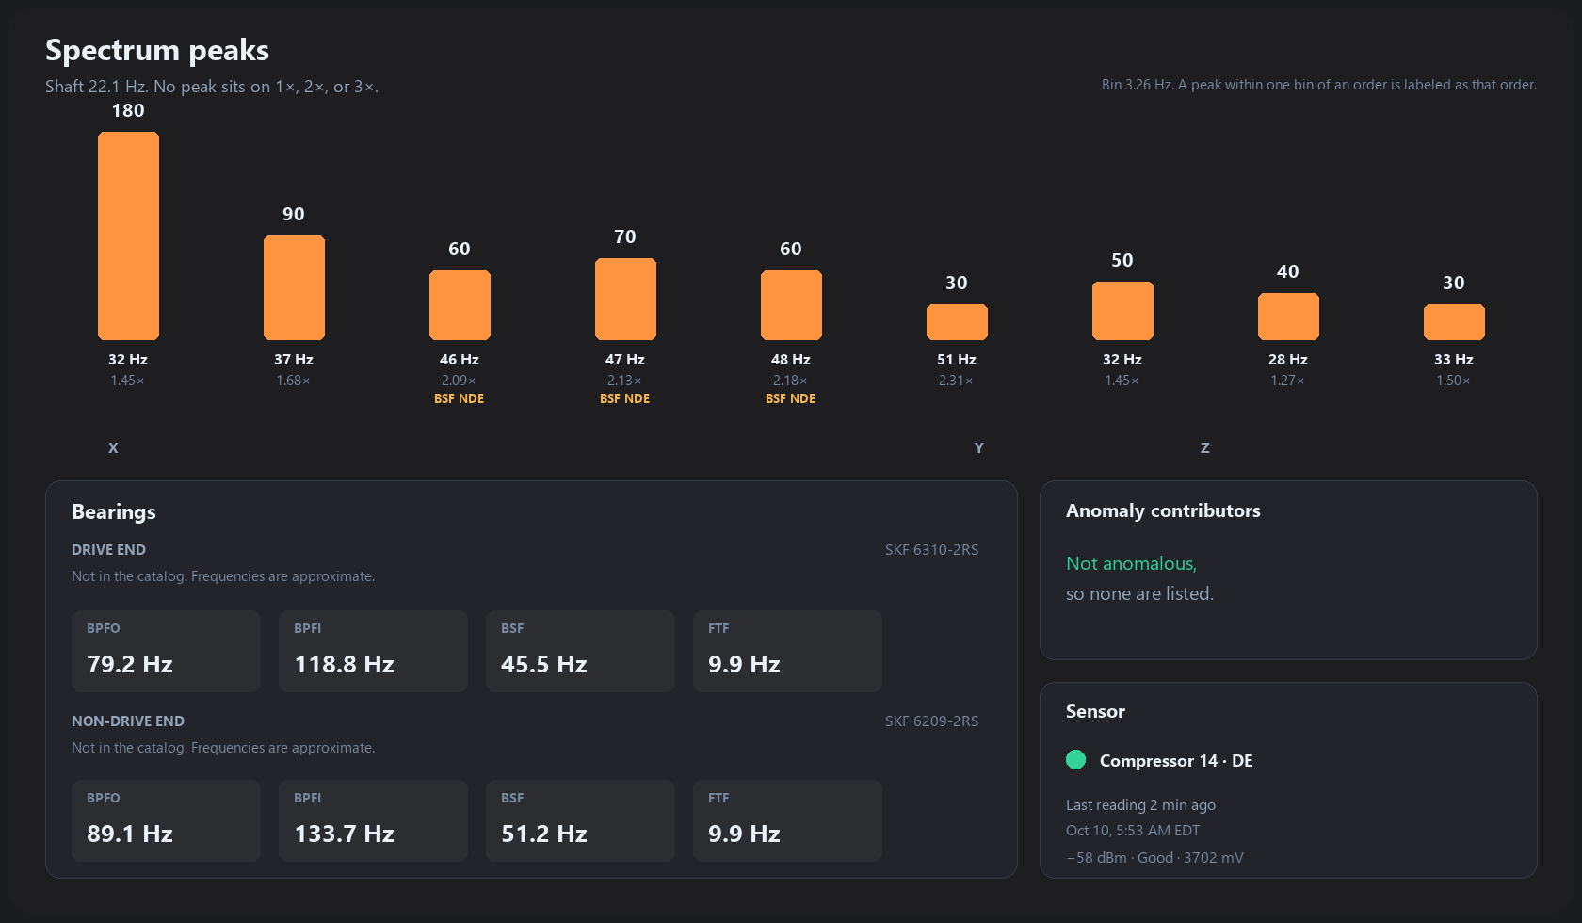Open the drive end BPFO 79.2 Hz card
The width and height of the screenshot is (1582, 923).
tap(166, 651)
